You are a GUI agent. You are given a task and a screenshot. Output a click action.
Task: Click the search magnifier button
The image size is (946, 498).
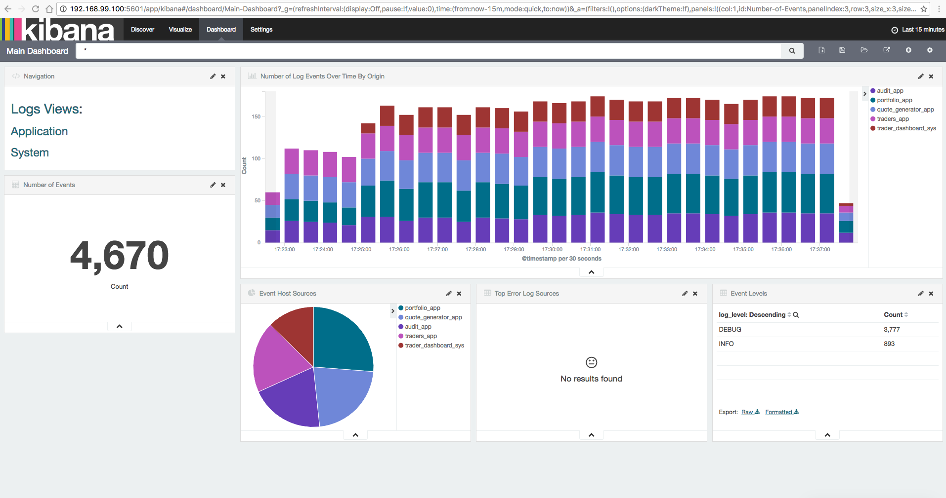792,51
